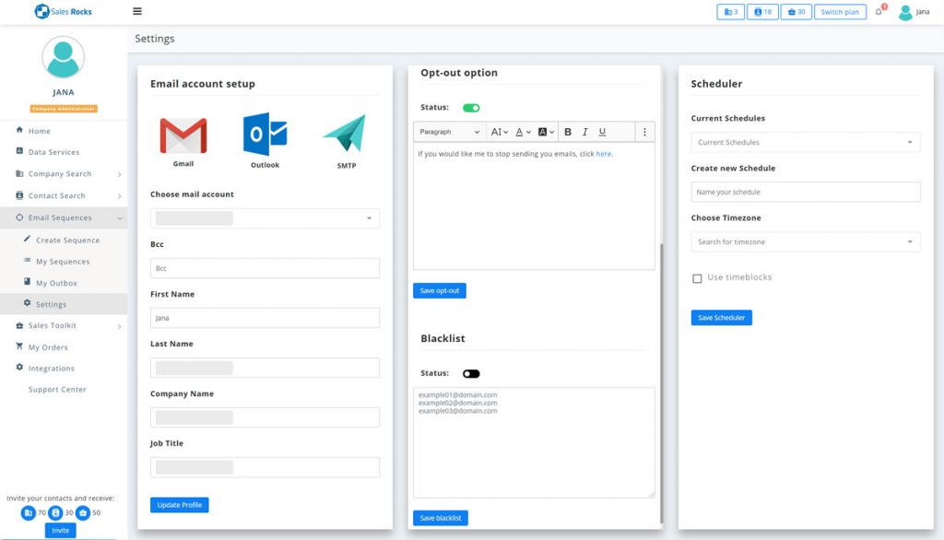944x540 pixels.
Task: Go to My Sequences in sidebar
Action: point(63,262)
